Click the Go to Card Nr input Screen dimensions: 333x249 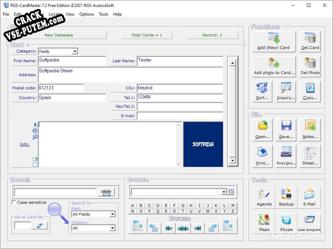(23, 226)
